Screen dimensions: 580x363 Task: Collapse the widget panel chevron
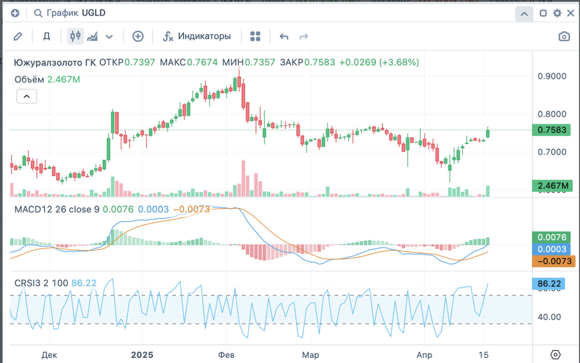point(524,14)
